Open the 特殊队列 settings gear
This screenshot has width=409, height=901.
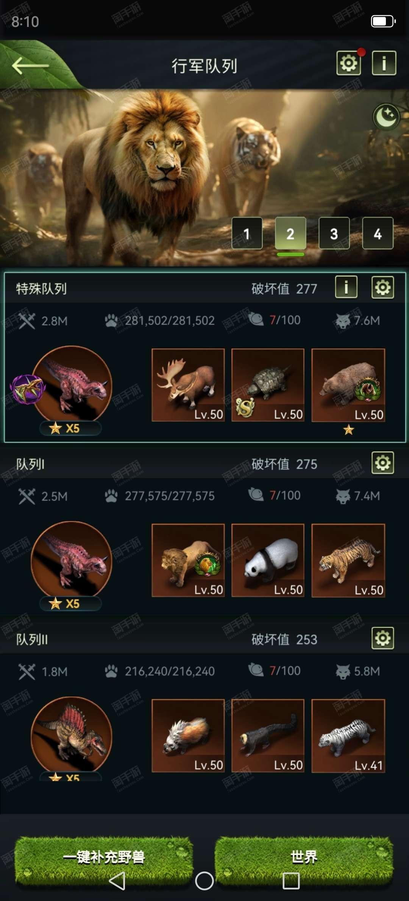[382, 287]
